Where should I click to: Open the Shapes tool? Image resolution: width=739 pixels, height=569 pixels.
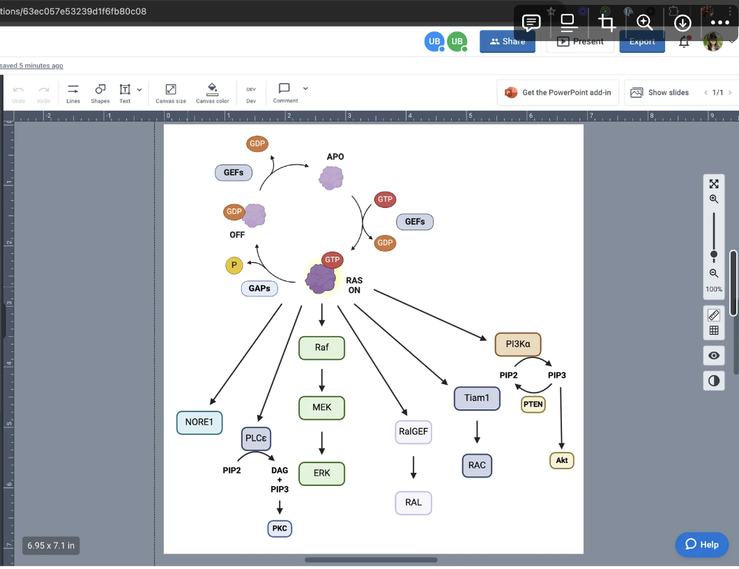pyautogui.click(x=100, y=92)
